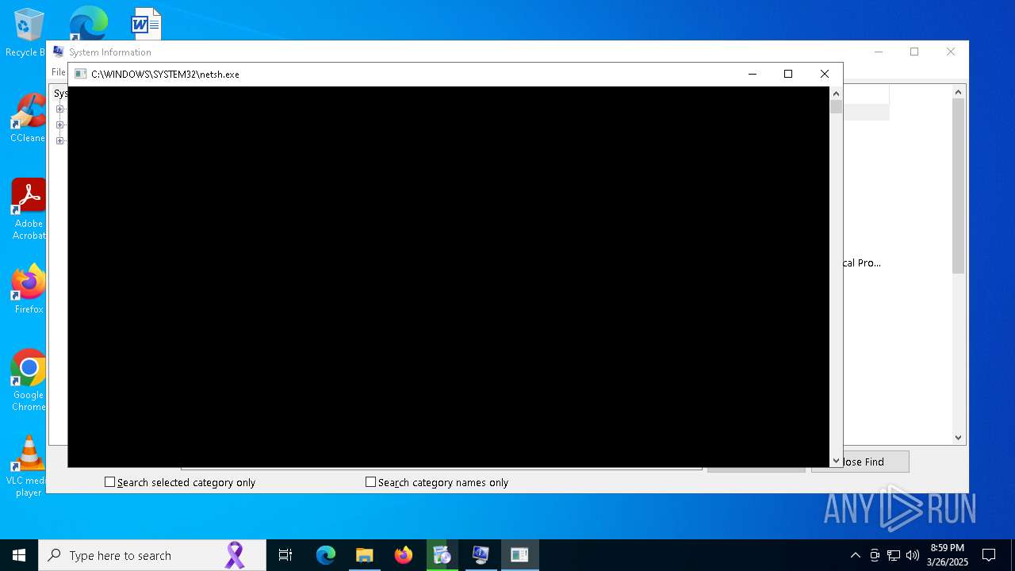This screenshot has width=1015, height=571.
Task: Open the notification center
Action: [x=989, y=555]
